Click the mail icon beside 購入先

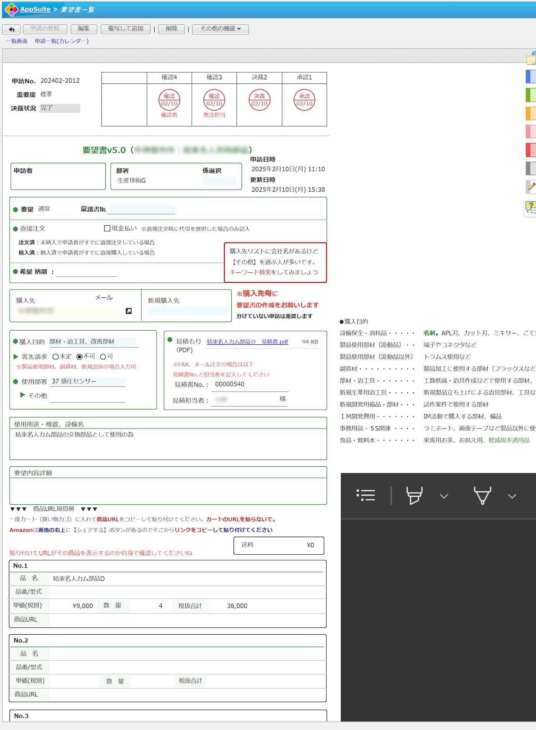[129, 311]
